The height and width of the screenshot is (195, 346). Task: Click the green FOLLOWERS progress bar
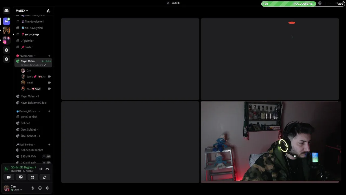point(289,4)
